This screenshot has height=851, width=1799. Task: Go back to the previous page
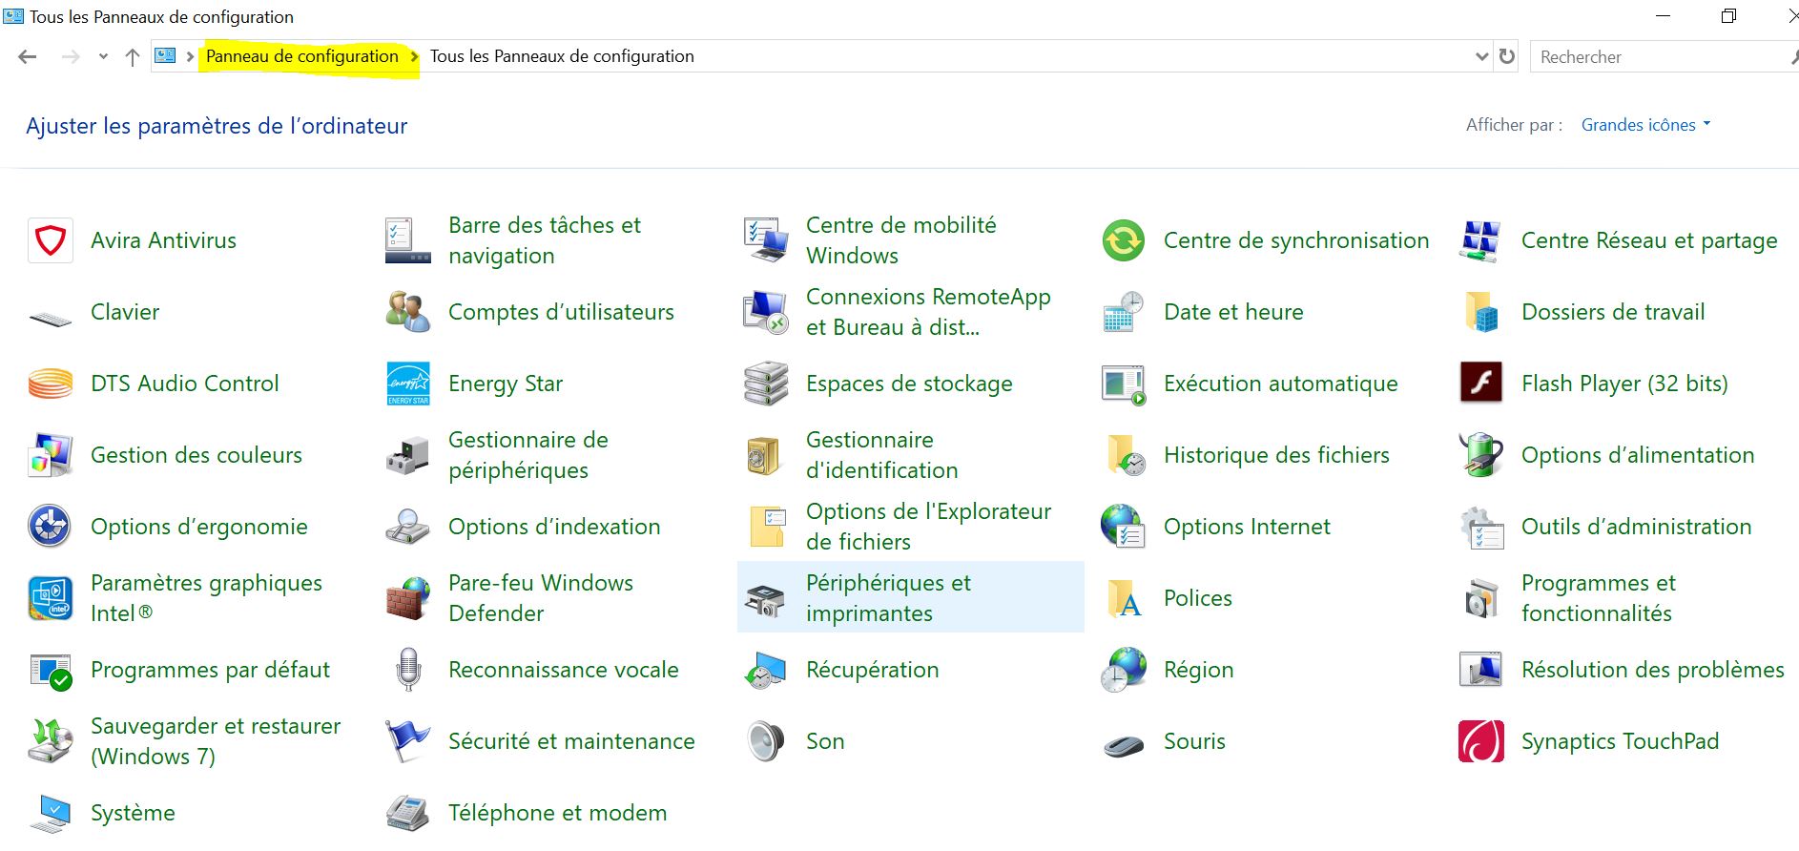[x=28, y=56]
